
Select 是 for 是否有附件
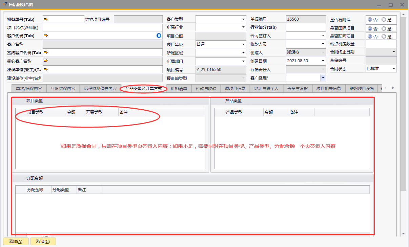[x=384, y=20]
